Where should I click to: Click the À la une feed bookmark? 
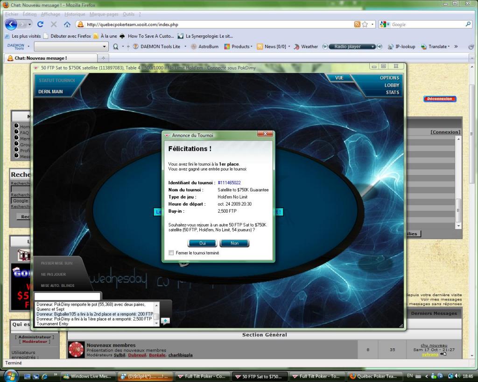105,36
